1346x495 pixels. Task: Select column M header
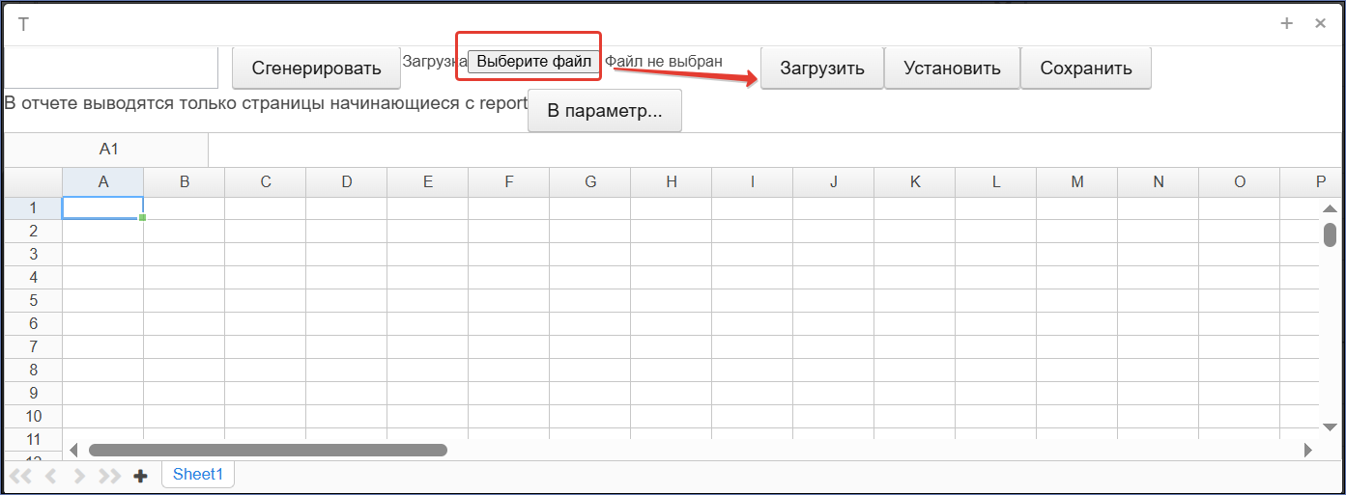click(x=1077, y=181)
